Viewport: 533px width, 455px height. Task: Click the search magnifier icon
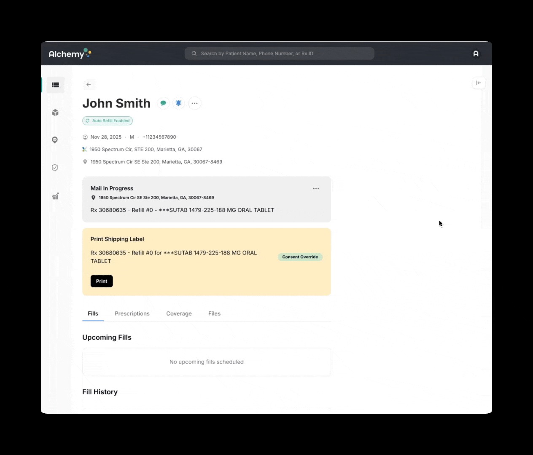194,54
